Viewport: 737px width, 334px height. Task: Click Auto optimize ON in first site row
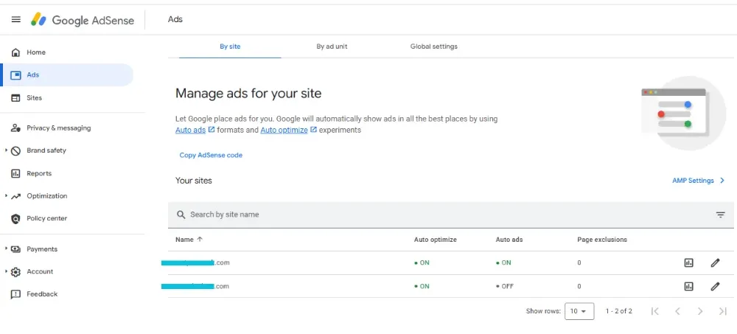point(422,263)
